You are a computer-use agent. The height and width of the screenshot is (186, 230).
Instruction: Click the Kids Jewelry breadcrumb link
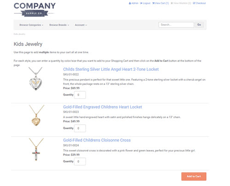19,34
